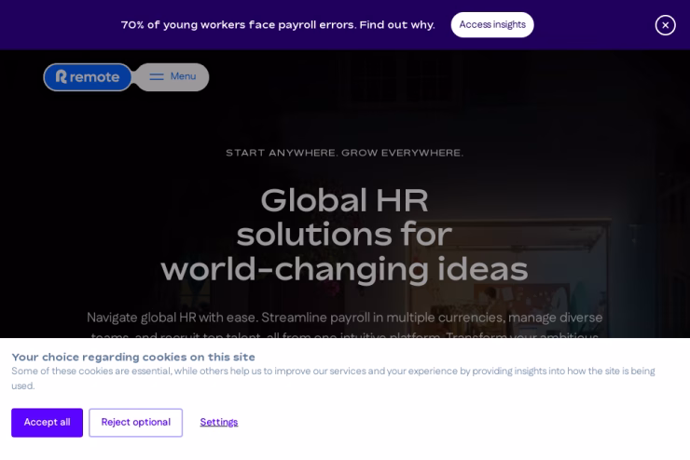Select the cookie choice heading text

(x=133, y=357)
